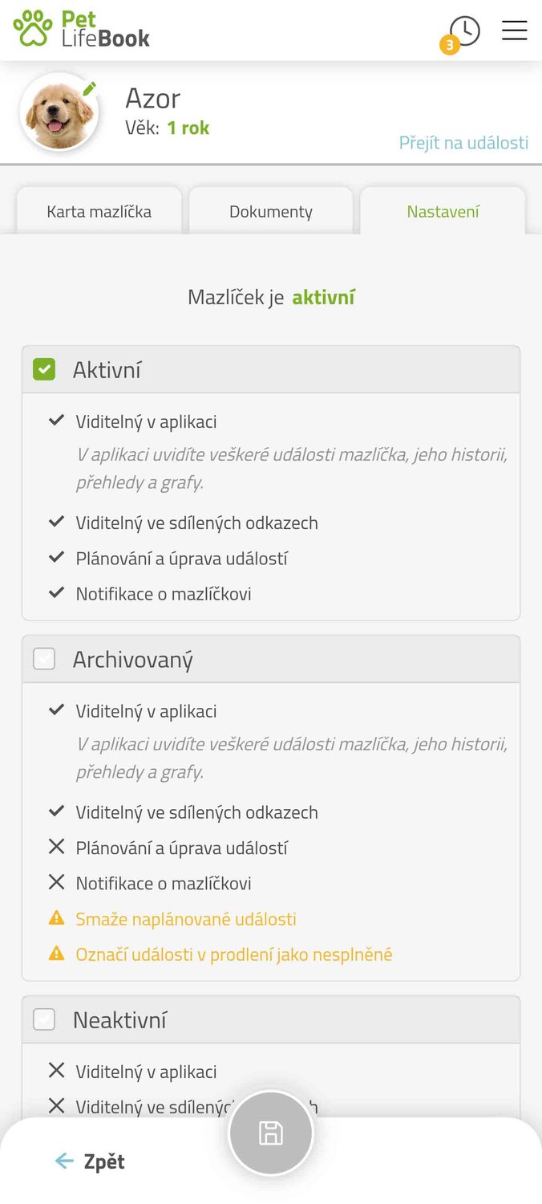The image size is (542, 1204).
Task: Open Azor's puppy profile photo
Action: coord(59,112)
